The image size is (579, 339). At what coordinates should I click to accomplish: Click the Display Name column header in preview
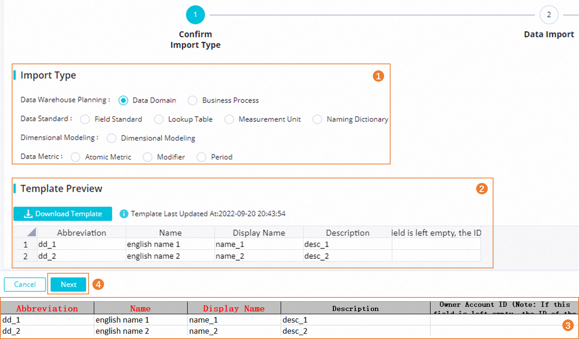259,232
